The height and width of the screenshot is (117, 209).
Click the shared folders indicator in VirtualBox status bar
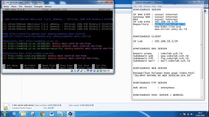click(x=85, y=71)
